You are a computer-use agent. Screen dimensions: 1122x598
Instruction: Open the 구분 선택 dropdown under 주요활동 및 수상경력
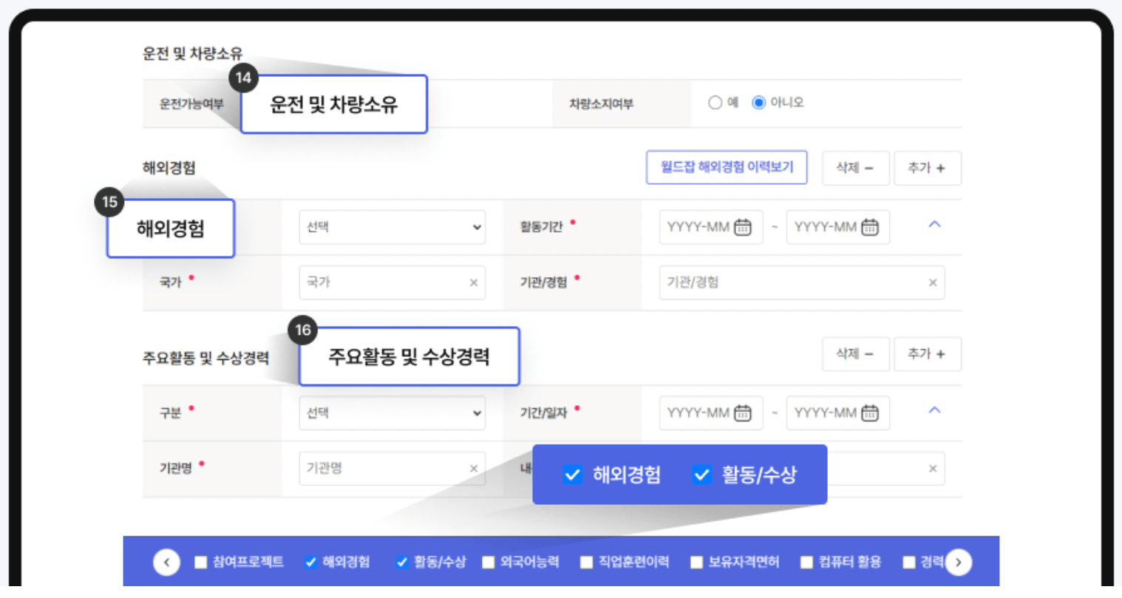pos(392,412)
